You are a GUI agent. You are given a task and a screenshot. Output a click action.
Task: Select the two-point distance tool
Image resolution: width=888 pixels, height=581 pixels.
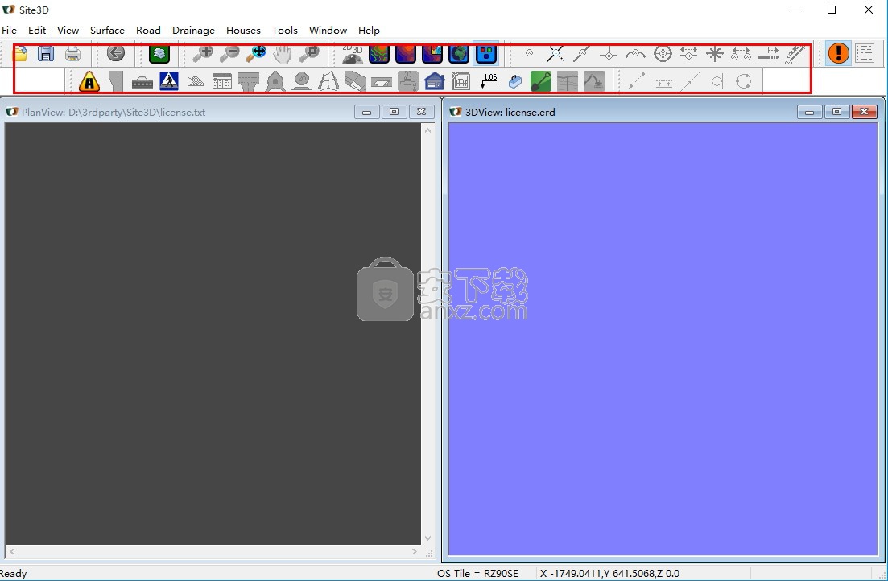tap(741, 54)
